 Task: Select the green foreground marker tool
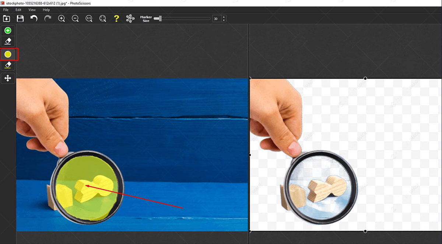(x=8, y=30)
